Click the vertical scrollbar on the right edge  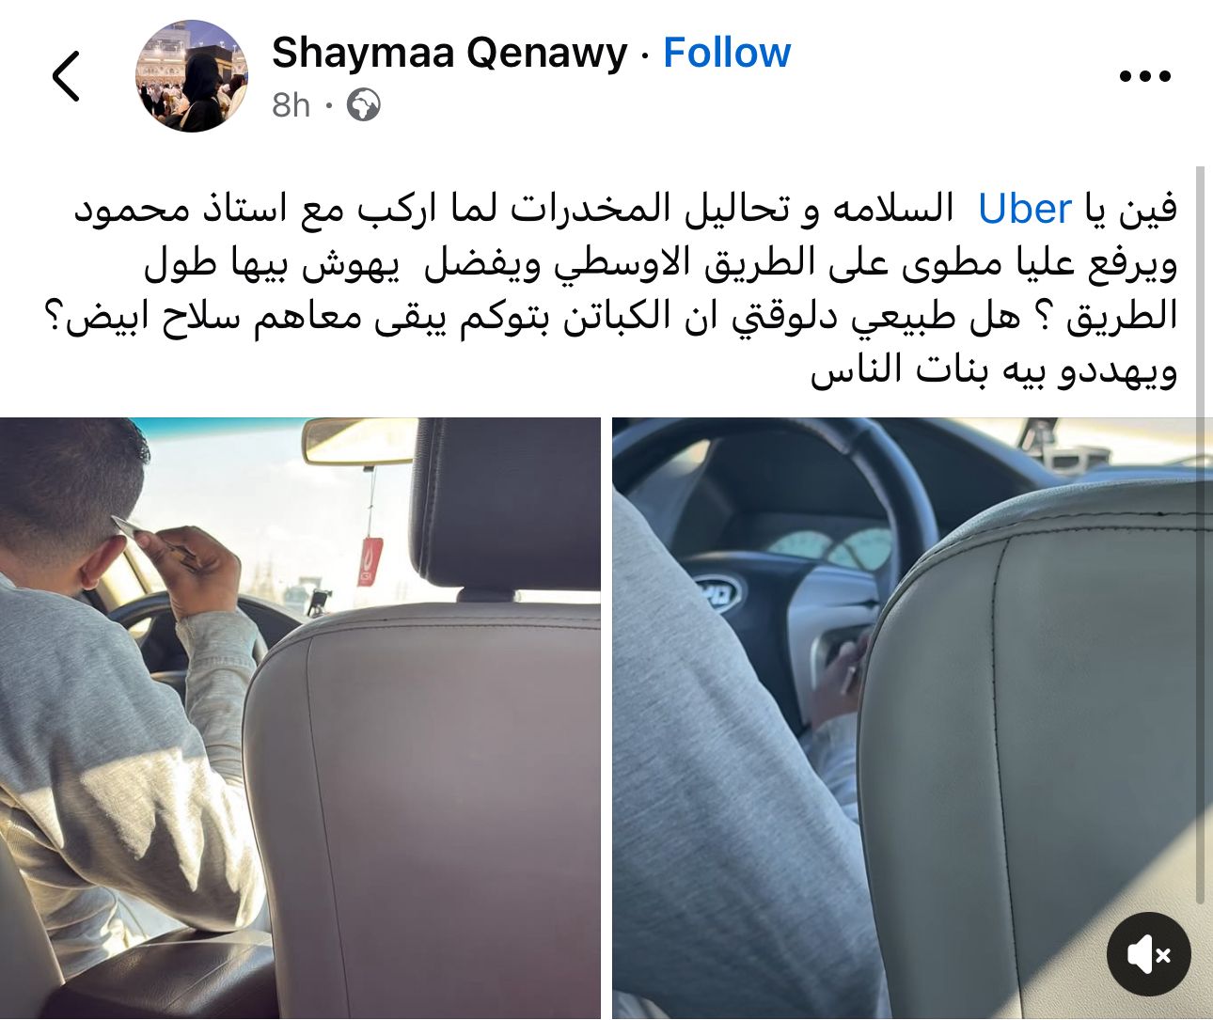(x=1200, y=536)
